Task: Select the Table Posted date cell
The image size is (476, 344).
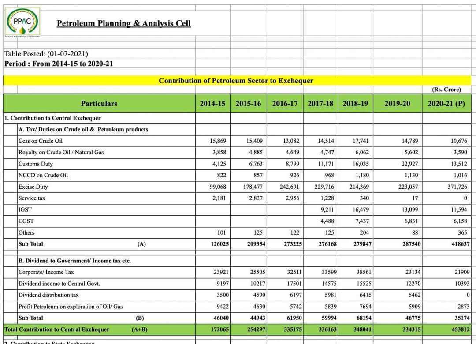Action: pos(46,54)
